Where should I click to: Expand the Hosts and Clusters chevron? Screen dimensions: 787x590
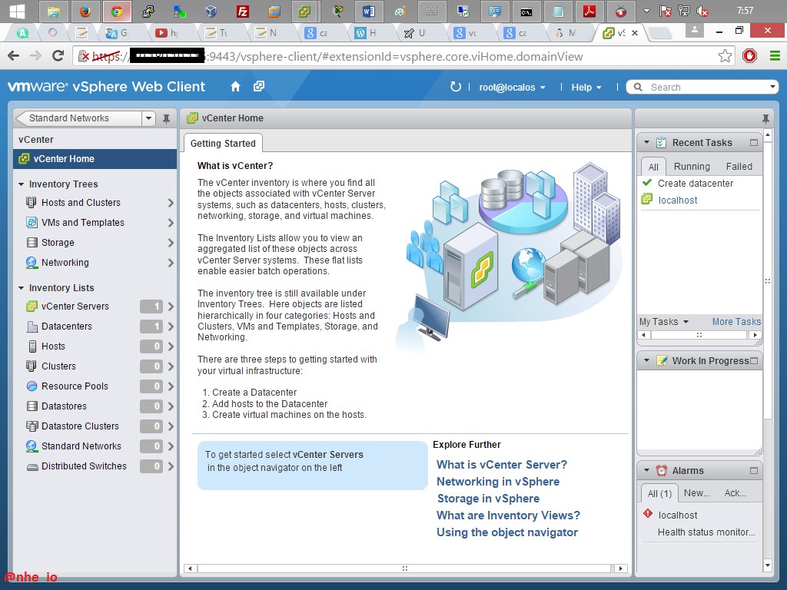tap(171, 203)
